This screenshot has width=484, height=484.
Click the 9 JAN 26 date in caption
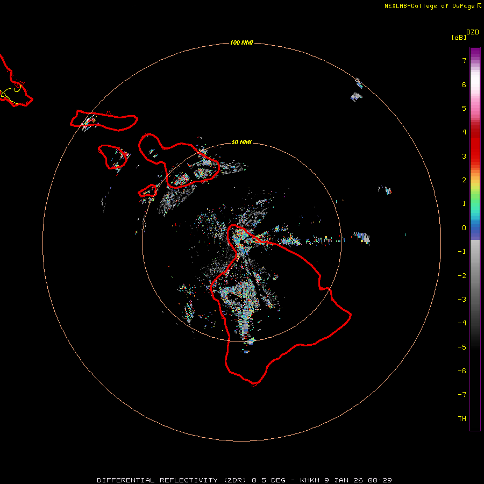[x=344, y=480]
